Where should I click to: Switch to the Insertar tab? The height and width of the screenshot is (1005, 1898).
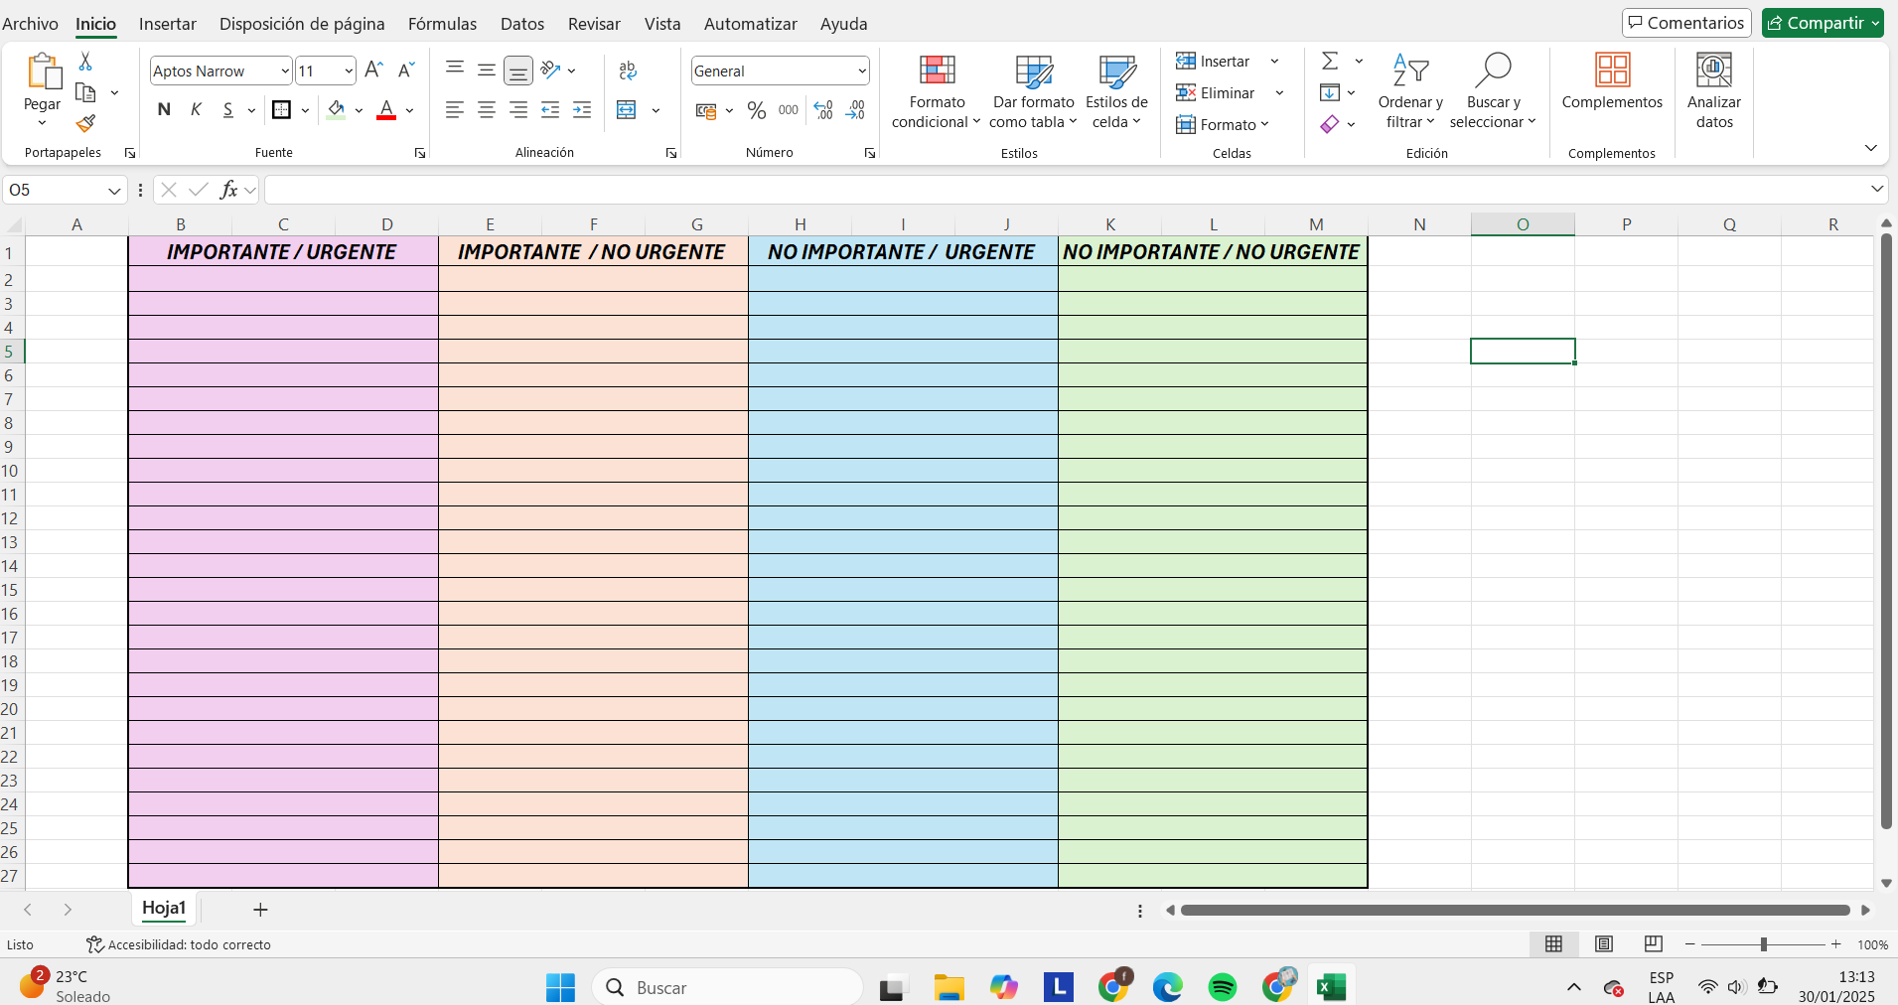(x=168, y=23)
